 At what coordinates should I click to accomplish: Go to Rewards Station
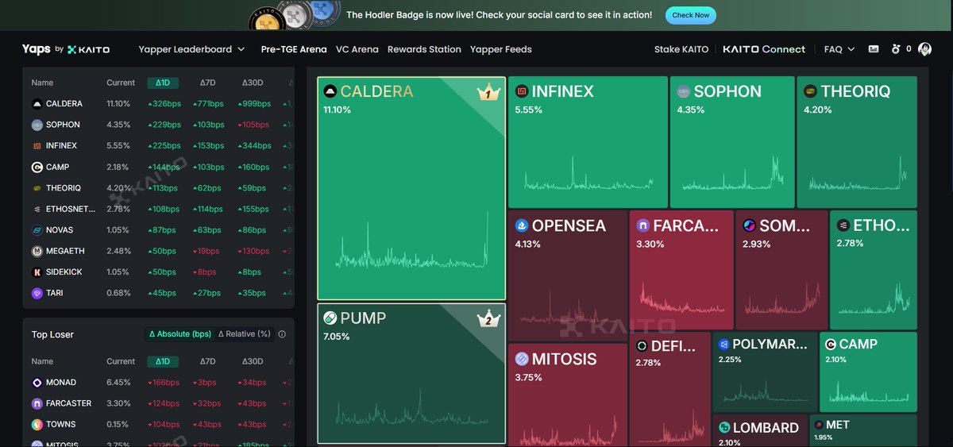pyautogui.click(x=424, y=49)
